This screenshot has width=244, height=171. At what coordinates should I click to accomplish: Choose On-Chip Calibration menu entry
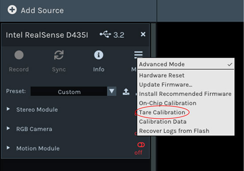pyautogui.click(x=168, y=103)
